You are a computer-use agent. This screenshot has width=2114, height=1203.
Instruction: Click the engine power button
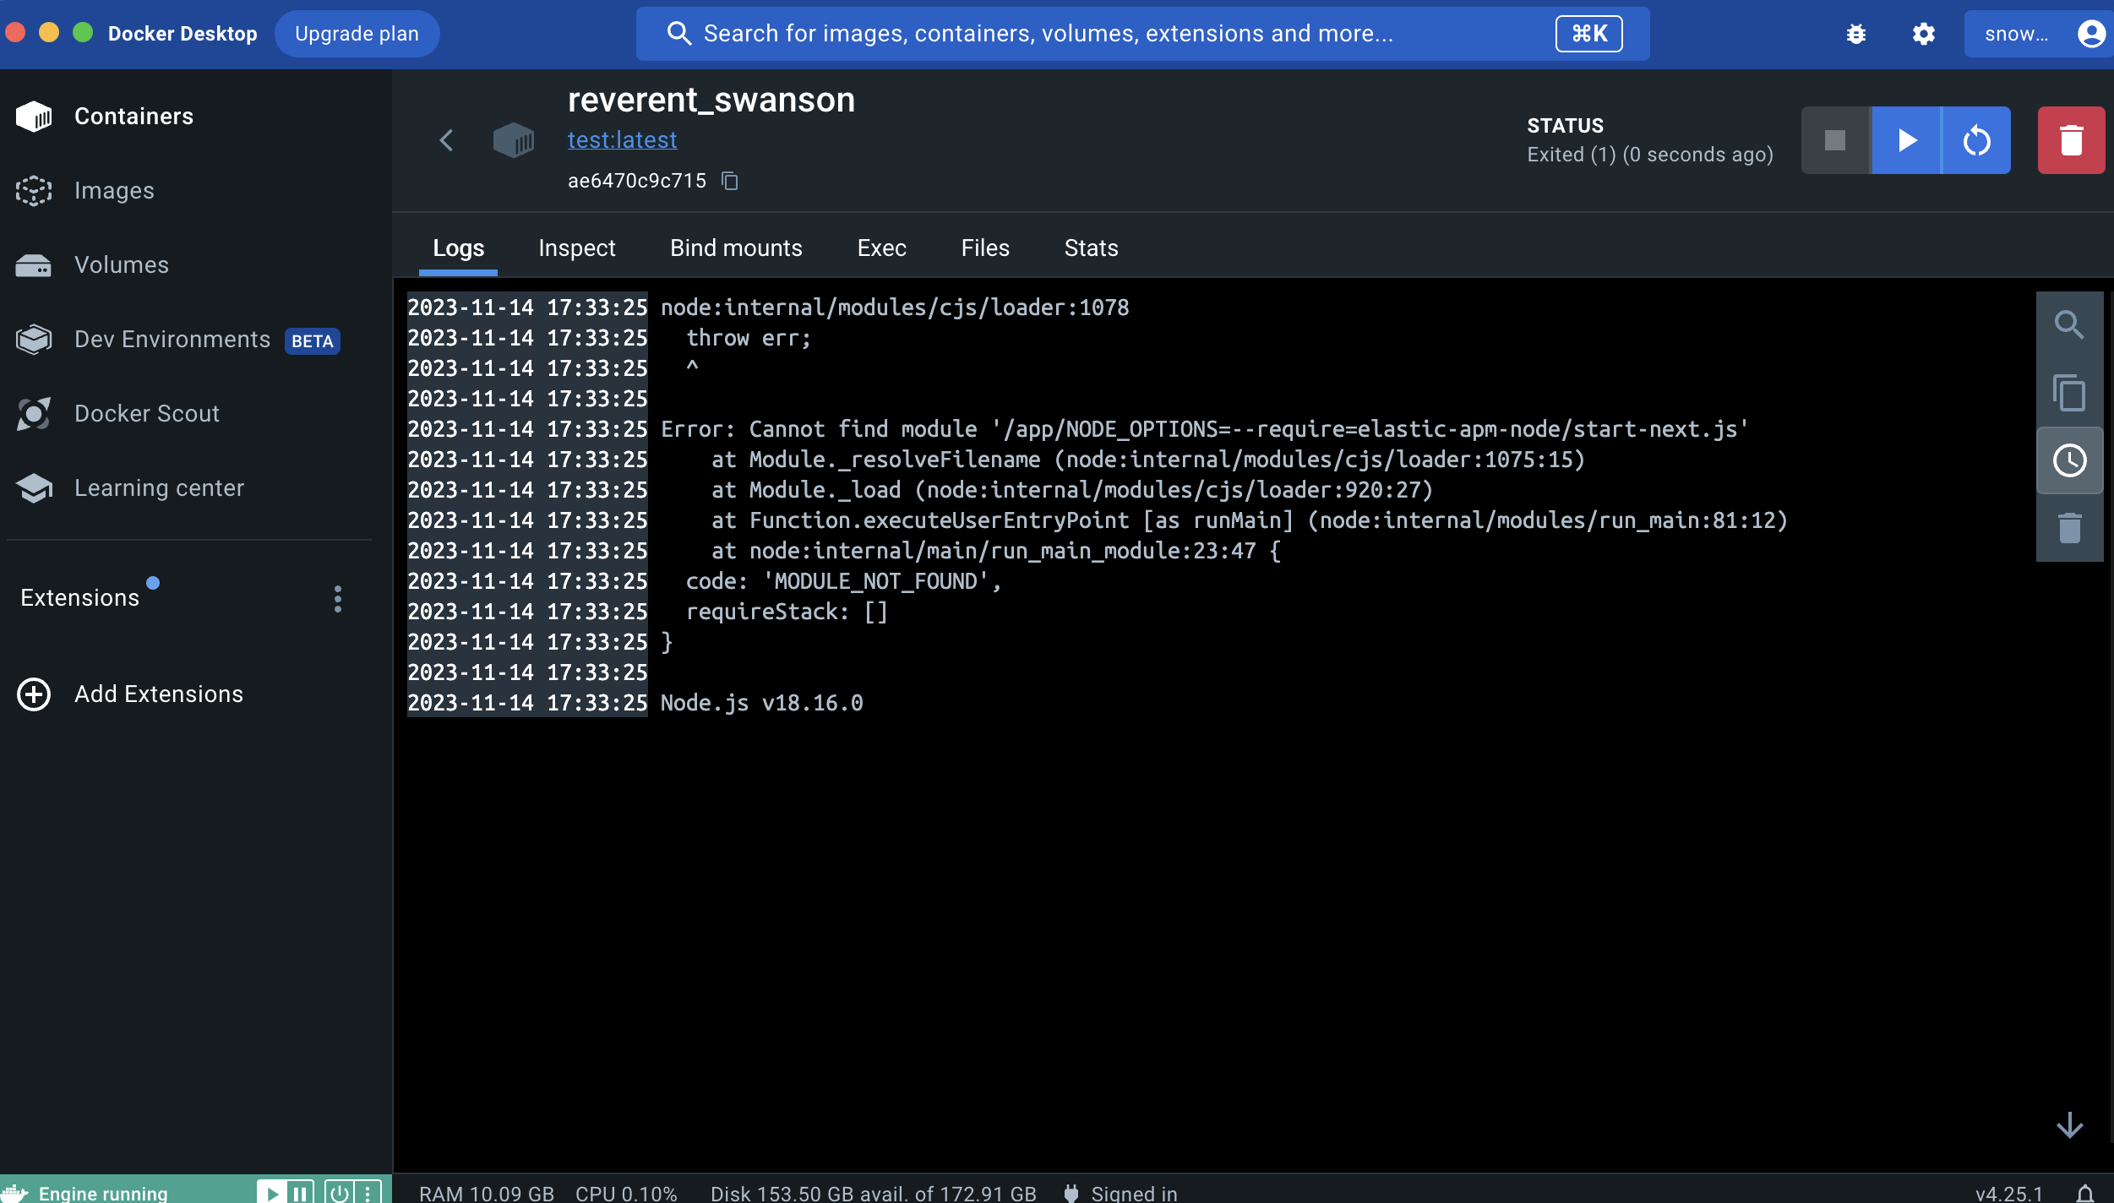[x=340, y=1193]
